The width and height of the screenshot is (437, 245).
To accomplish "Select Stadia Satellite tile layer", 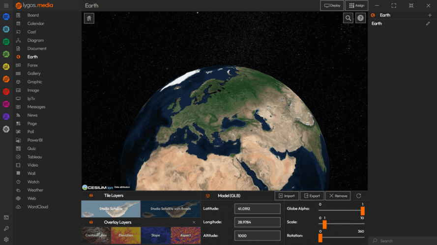I will (111, 209).
